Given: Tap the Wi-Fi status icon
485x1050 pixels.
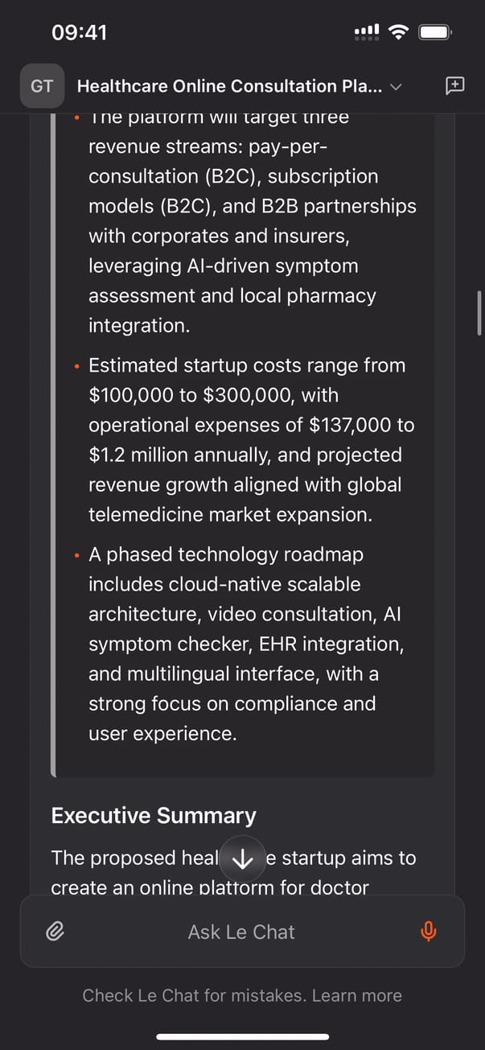Looking at the screenshot, I should (397, 32).
